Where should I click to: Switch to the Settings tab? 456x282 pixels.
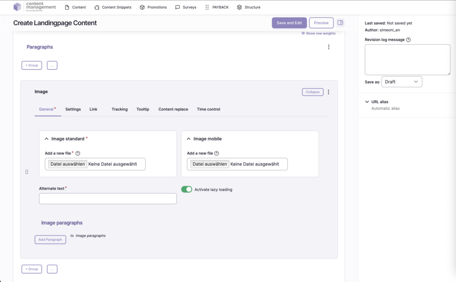coord(73,109)
